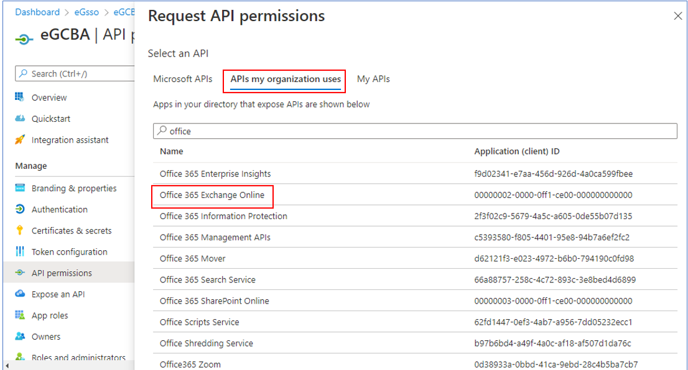Click the Name column header
This screenshot has height=370, width=688.
pyautogui.click(x=172, y=151)
